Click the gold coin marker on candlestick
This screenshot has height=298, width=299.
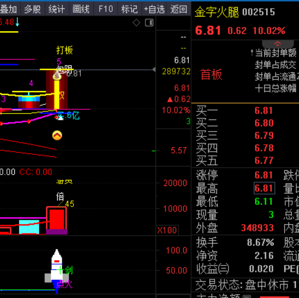57,76
